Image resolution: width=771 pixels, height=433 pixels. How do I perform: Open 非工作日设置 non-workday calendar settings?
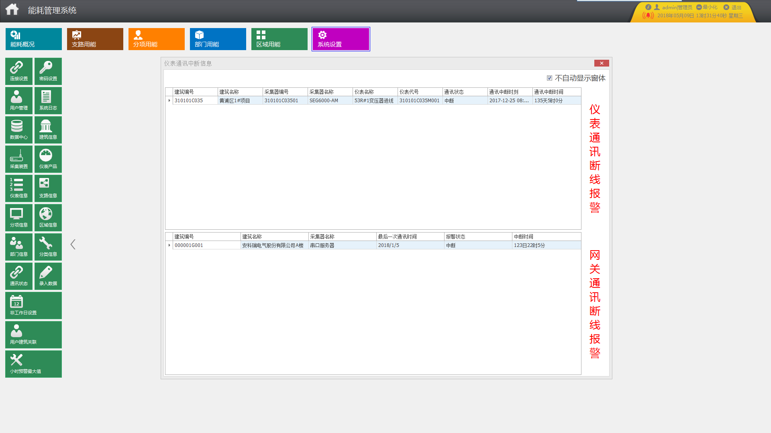click(x=33, y=305)
